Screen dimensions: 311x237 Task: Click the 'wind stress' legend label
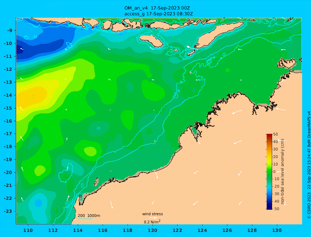[x=152, y=214]
